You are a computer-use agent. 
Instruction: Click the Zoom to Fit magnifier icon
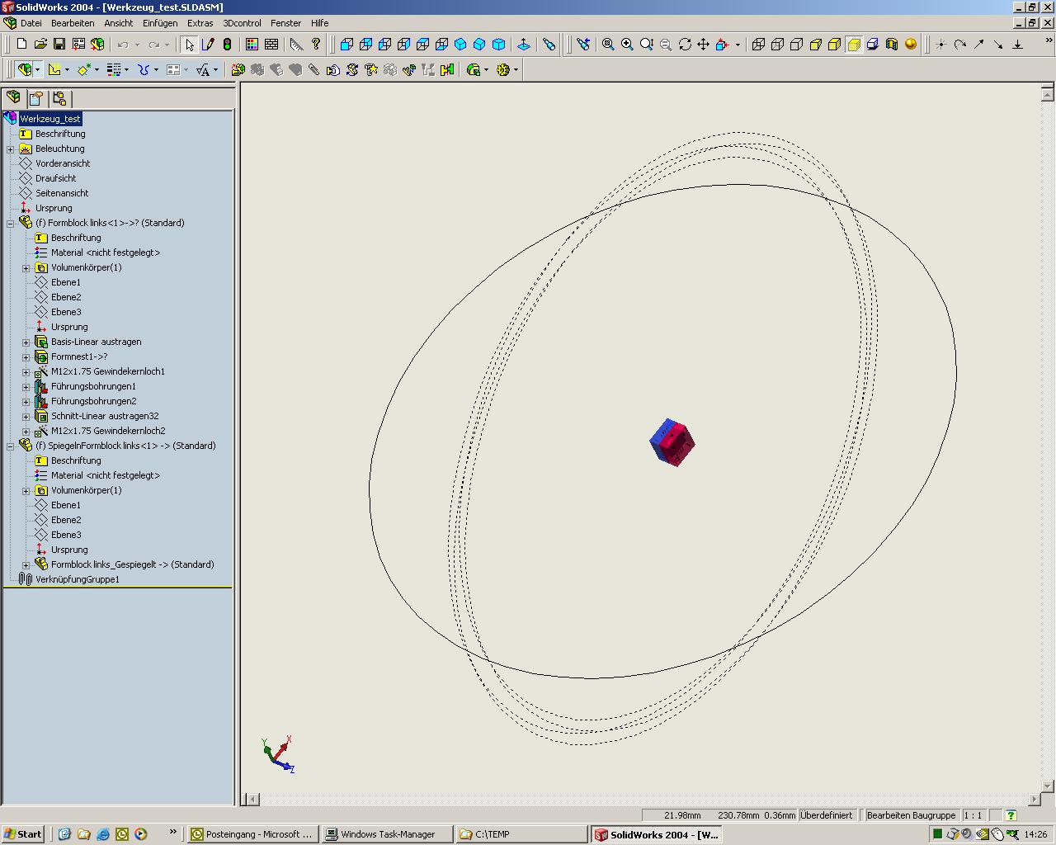(x=608, y=45)
